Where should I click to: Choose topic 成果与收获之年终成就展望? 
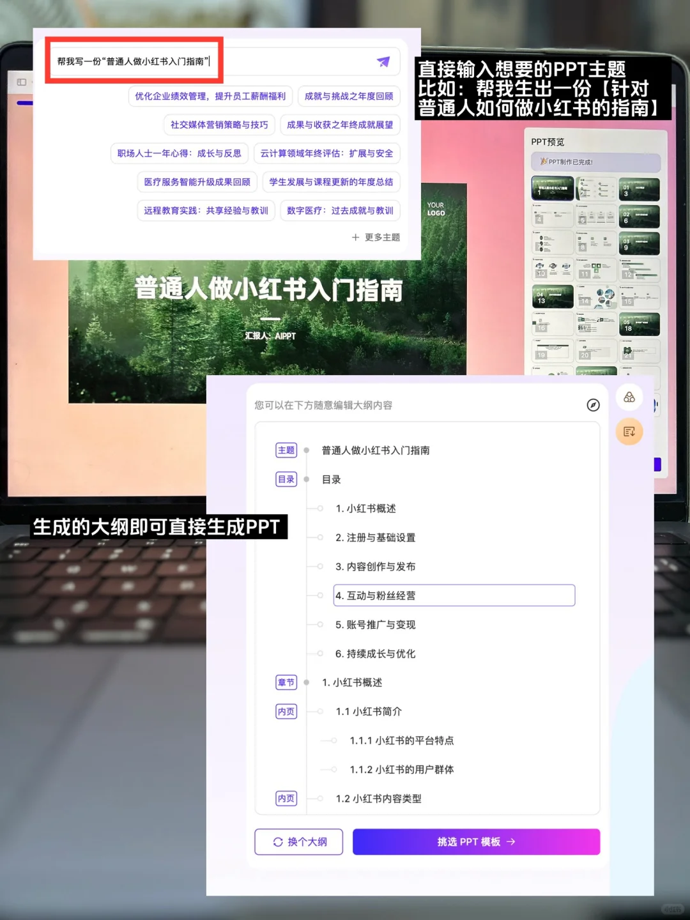[x=340, y=125]
